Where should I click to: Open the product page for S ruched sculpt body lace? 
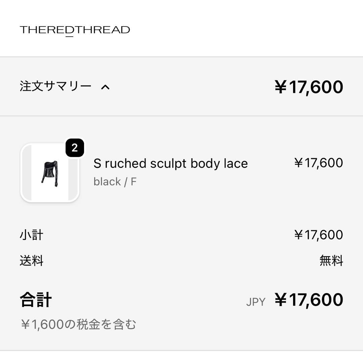tap(170, 163)
